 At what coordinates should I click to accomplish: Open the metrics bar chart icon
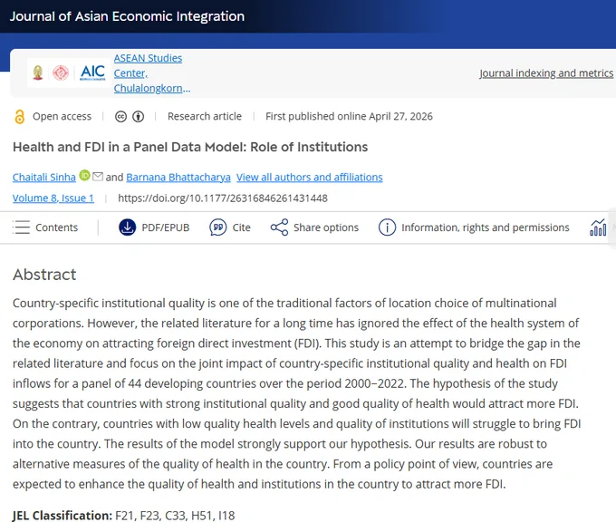tap(598, 227)
